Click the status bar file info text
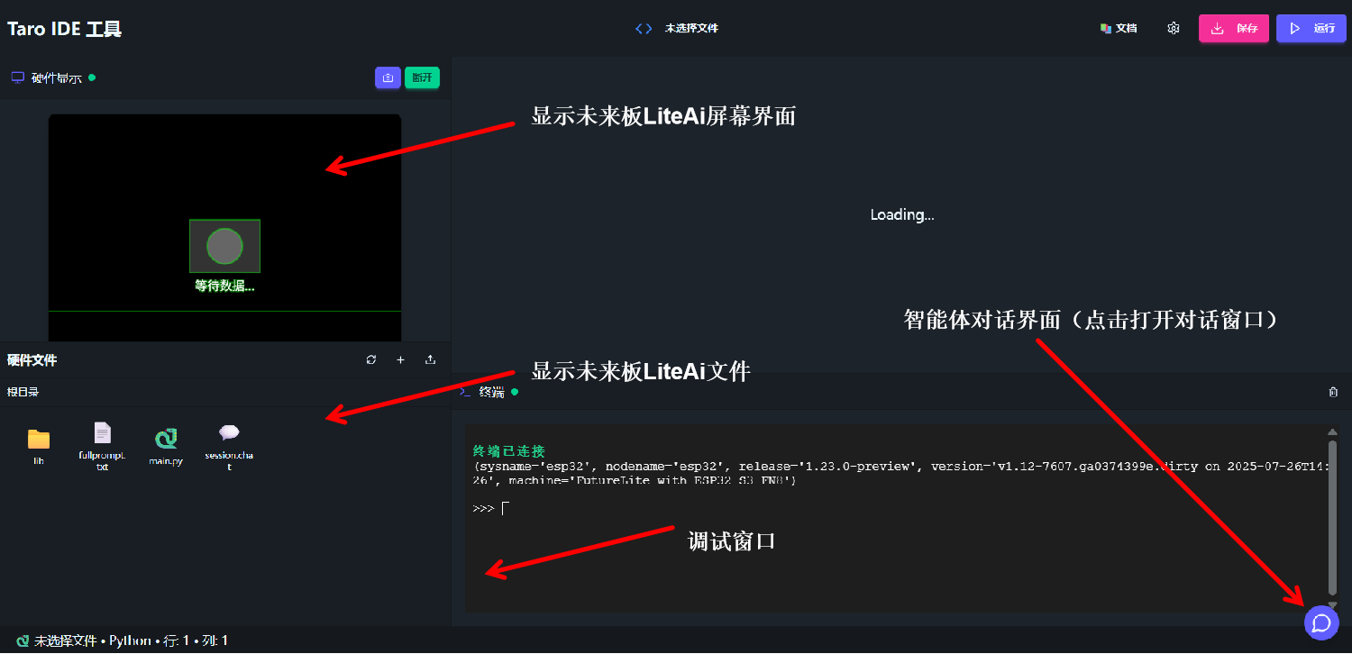The image size is (1352, 654). click(x=131, y=640)
